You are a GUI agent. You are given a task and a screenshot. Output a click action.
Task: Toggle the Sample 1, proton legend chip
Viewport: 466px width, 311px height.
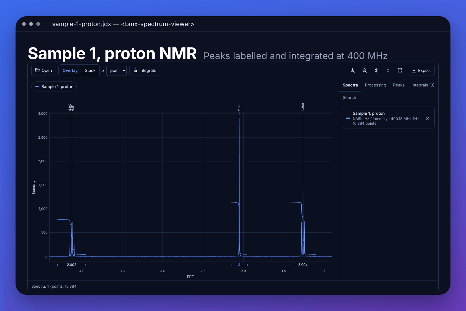point(54,86)
